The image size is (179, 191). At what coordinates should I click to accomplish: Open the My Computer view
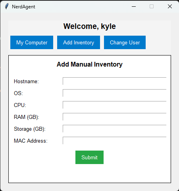tap(32, 42)
